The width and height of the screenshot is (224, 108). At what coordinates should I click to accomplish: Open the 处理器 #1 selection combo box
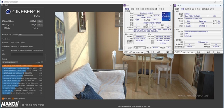click(139, 48)
